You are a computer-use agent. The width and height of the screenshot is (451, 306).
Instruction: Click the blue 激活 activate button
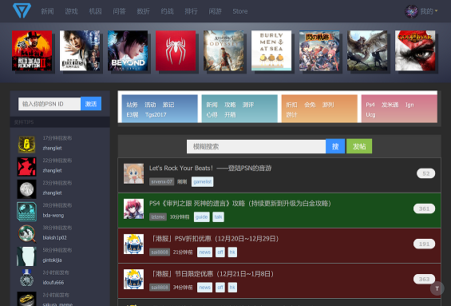tap(91, 104)
